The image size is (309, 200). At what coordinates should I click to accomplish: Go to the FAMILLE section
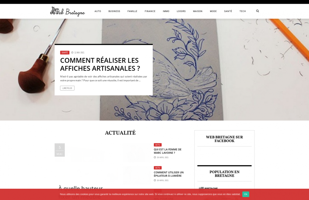pyautogui.click(x=132, y=11)
